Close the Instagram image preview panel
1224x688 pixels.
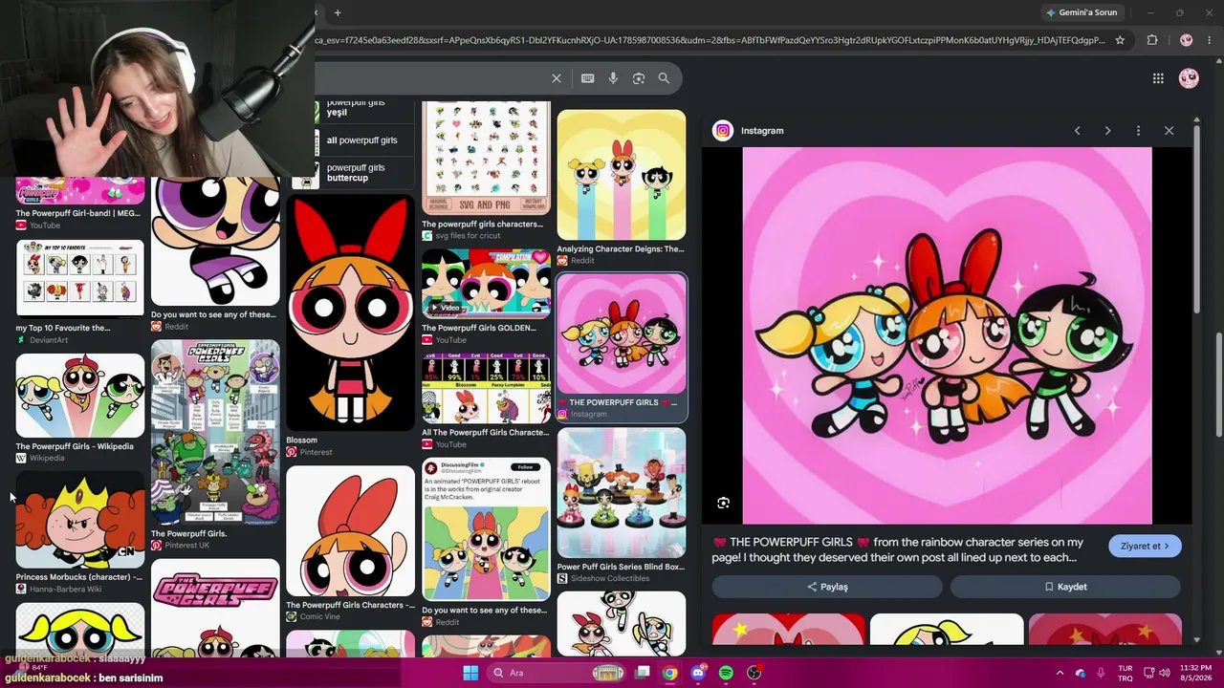click(1169, 131)
